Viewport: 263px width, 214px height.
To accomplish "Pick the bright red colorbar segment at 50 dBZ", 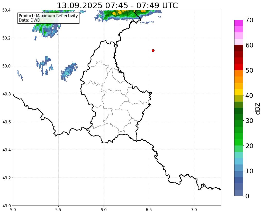I will click(239, 67).
